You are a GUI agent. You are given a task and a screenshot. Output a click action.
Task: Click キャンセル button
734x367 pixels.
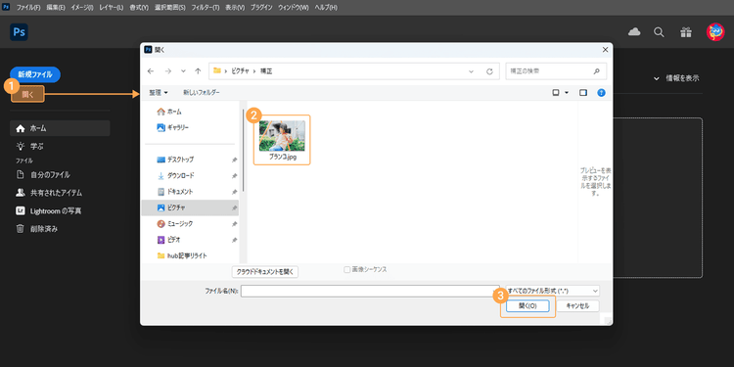point(577,305)
